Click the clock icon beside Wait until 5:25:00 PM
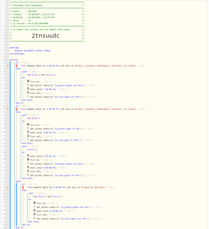Viewport: 209px width, 229px height. pyautogui.click(x=28, y=156)
